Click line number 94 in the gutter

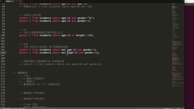point(3,18)
